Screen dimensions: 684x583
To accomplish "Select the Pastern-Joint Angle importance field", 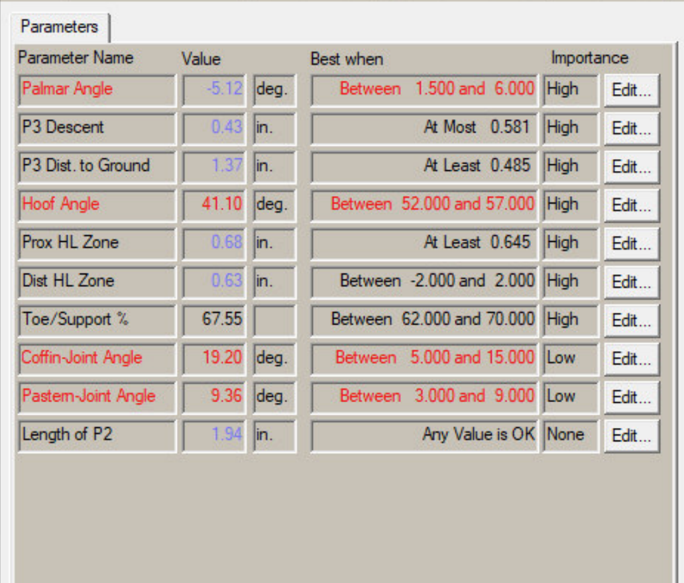I will tap(570, 397).
